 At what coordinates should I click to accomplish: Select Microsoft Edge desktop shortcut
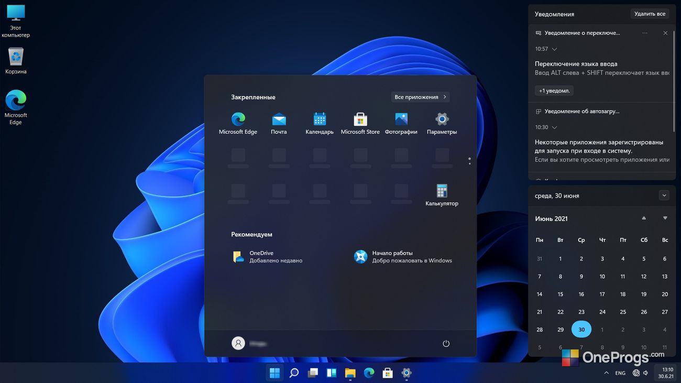pos(16,107)
